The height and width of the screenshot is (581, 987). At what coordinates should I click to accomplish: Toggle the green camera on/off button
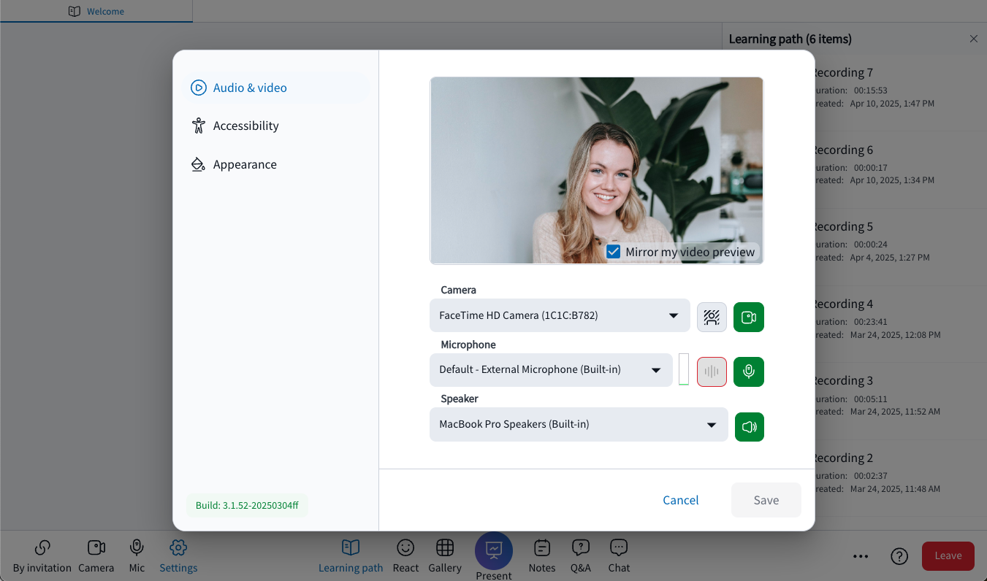(x=749, y=317)
